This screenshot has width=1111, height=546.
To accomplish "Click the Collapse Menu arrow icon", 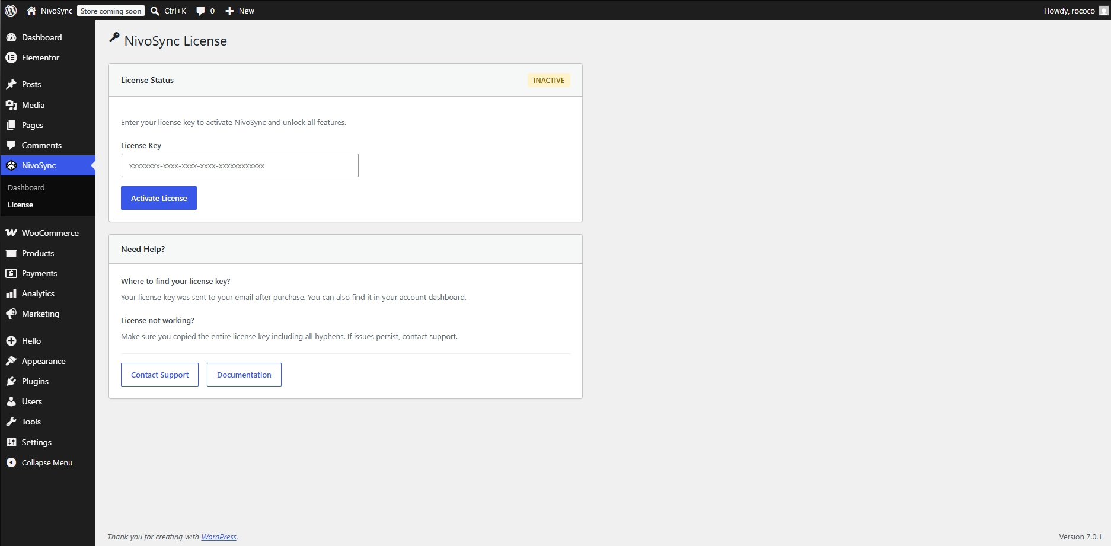I will click(x=11, y=462).
